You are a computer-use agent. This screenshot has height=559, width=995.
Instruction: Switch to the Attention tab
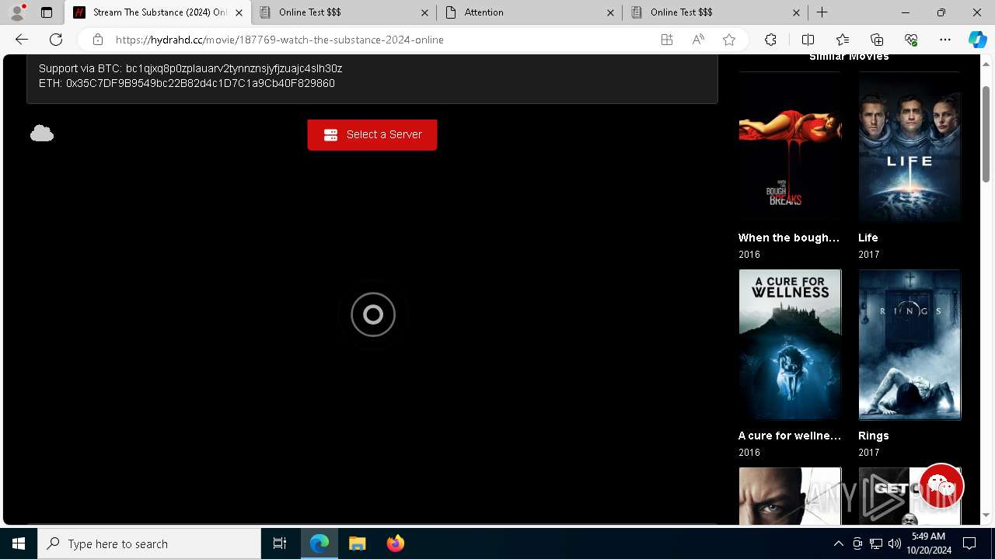[x=529, y=12]
